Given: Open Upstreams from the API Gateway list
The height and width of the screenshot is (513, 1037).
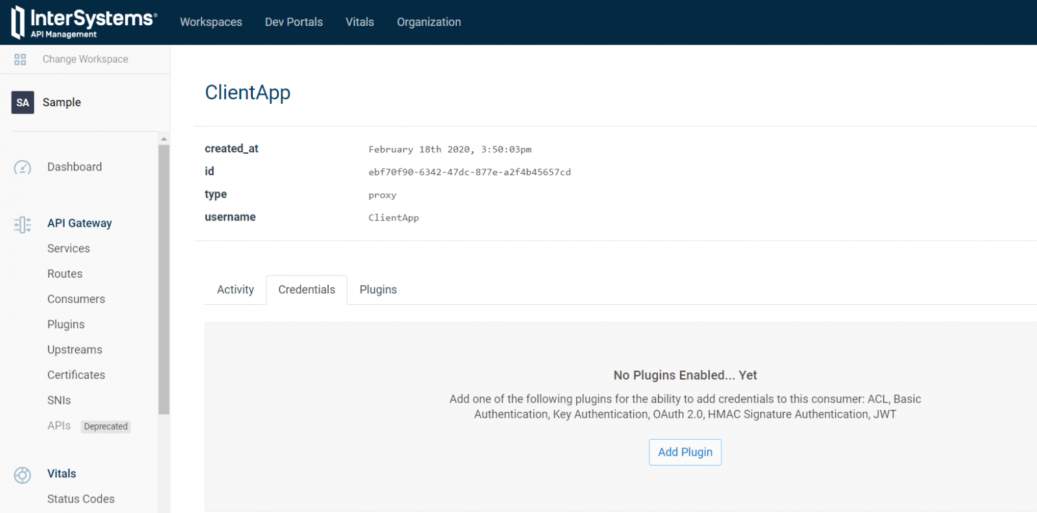Looking at the screenshot, I should 75,350.
